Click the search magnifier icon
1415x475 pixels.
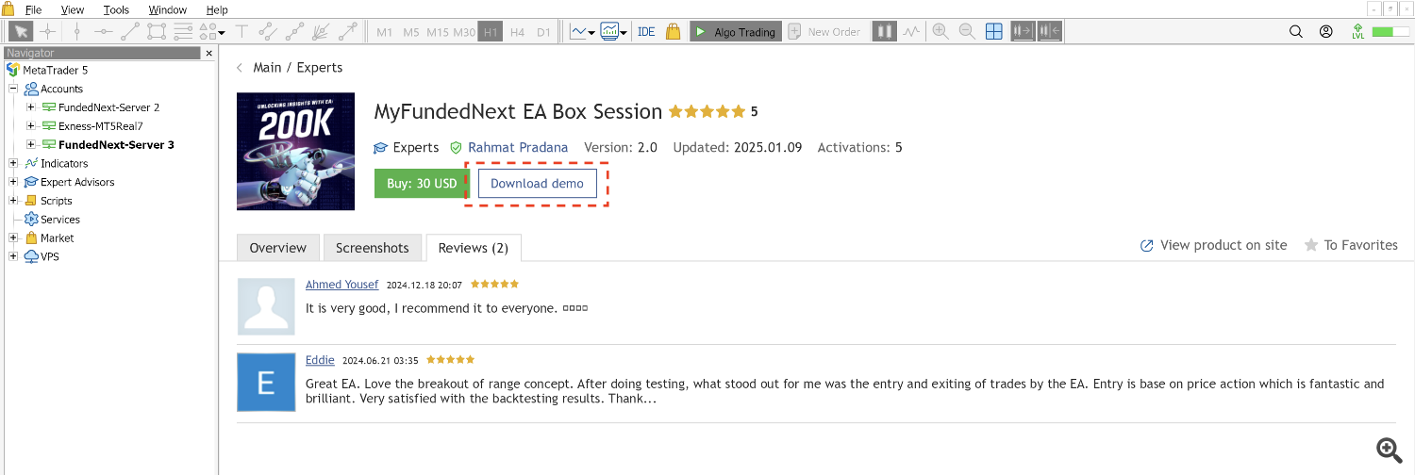(x=1296, y=32)
